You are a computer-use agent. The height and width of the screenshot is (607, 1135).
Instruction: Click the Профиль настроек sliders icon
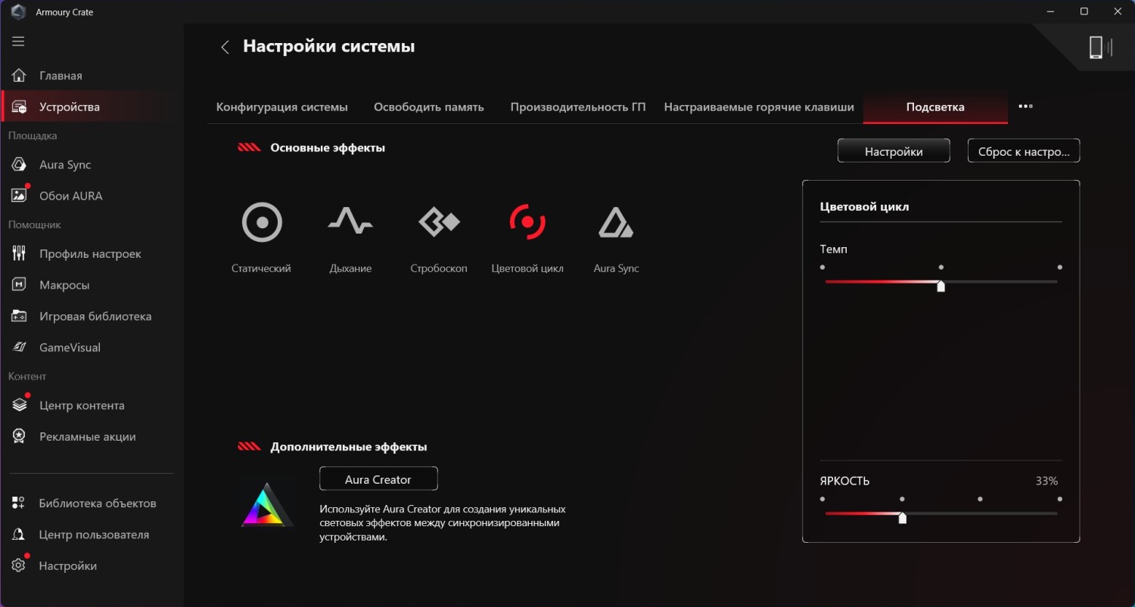(x=20, y=254)
